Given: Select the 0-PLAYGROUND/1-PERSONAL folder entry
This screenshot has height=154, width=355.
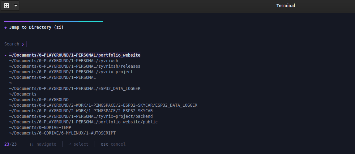Looking at the screenshot, I should 52,77.
